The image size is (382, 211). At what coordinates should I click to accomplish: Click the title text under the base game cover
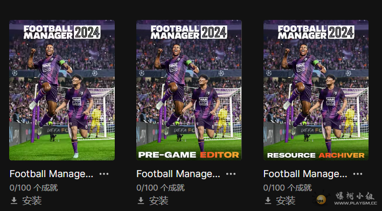pyautogui.click(x=51, y=174)
